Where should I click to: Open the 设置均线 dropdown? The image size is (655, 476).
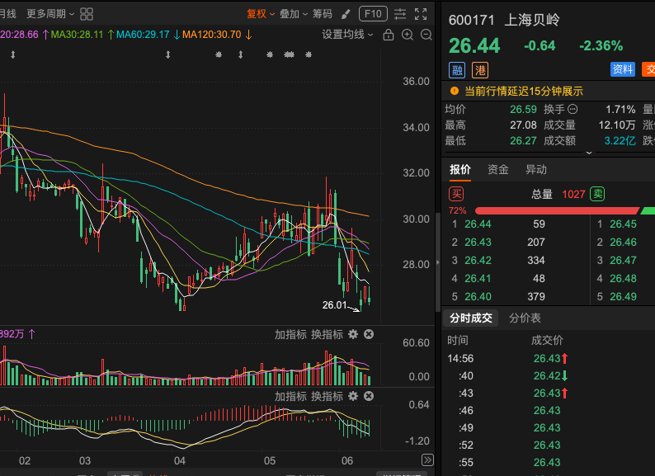coord(347,35)
